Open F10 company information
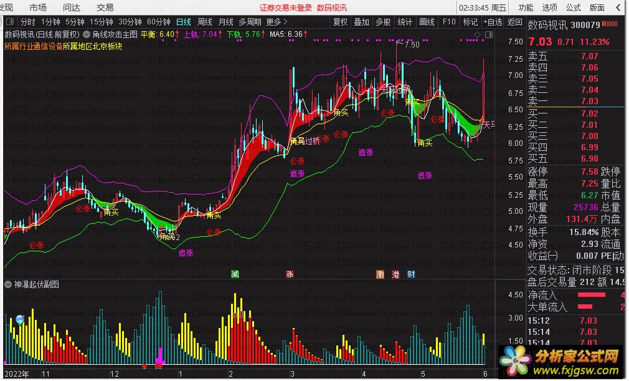Viewport: 629px width, 381px height. (449, 22)
